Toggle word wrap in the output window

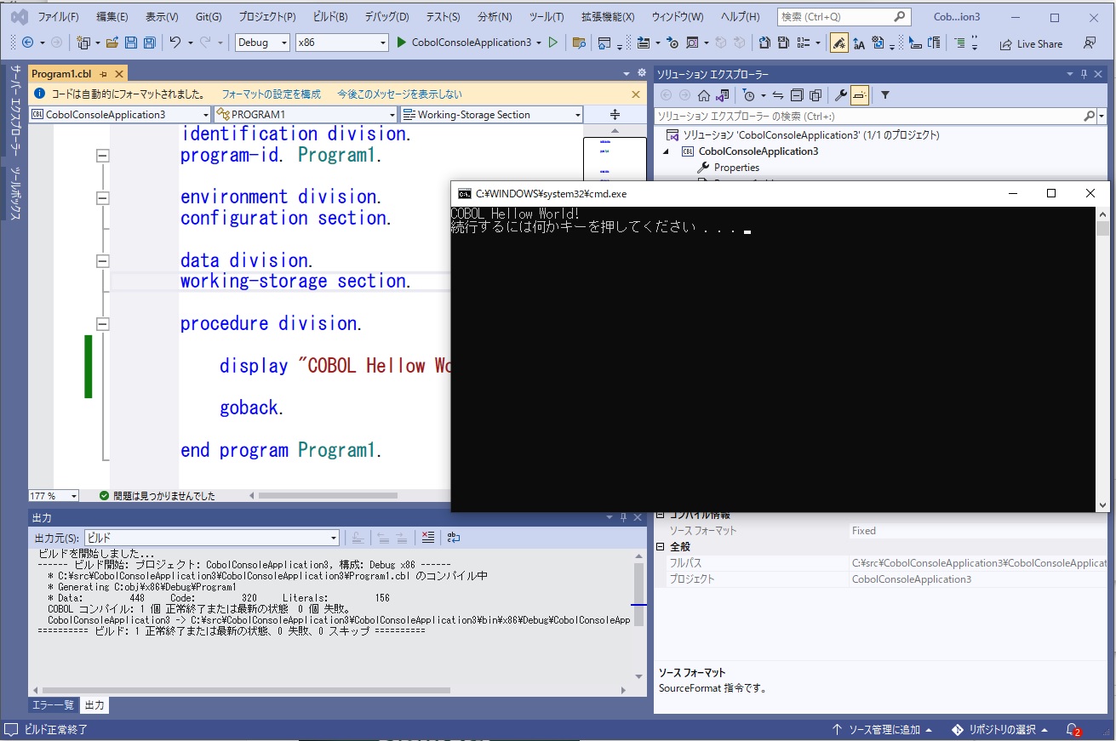point(454,538)
